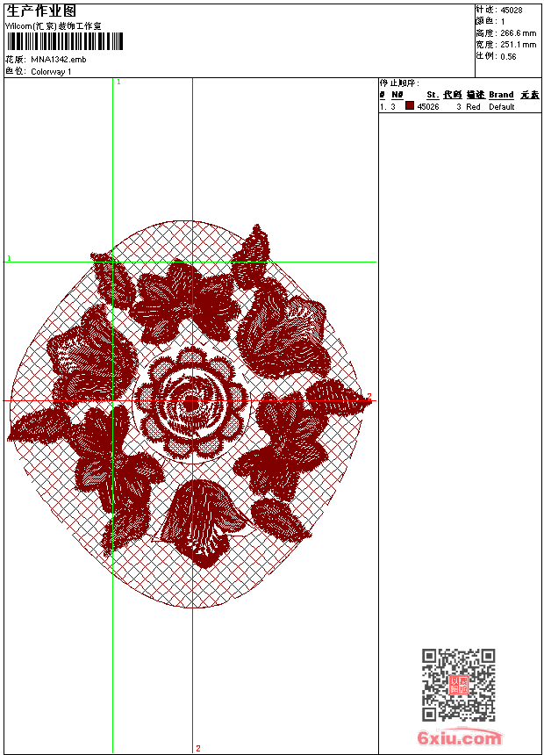Click the 描述 column header
This screenshot has width=544, height=755.
(475, 95)
